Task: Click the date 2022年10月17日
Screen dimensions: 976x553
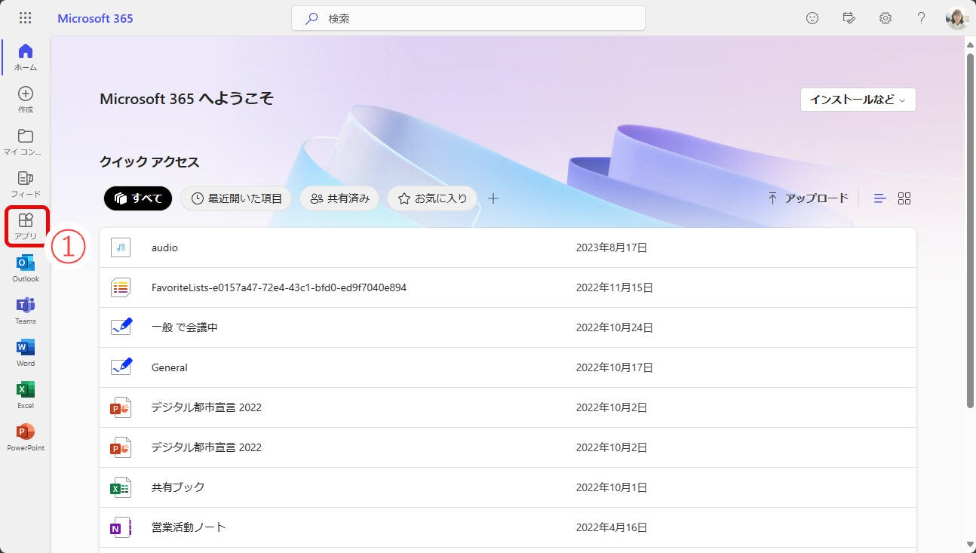Action: point(615,367)
